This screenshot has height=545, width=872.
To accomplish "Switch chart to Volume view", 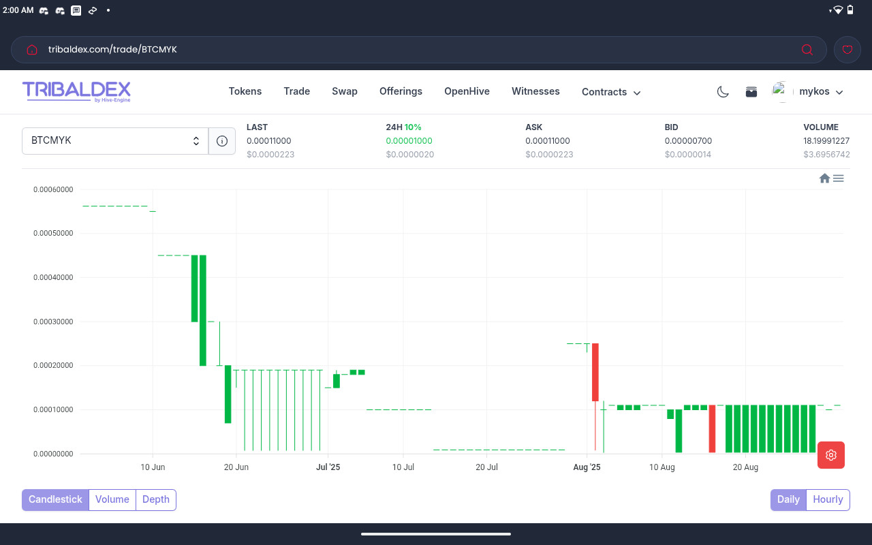I will coord(112,499).
